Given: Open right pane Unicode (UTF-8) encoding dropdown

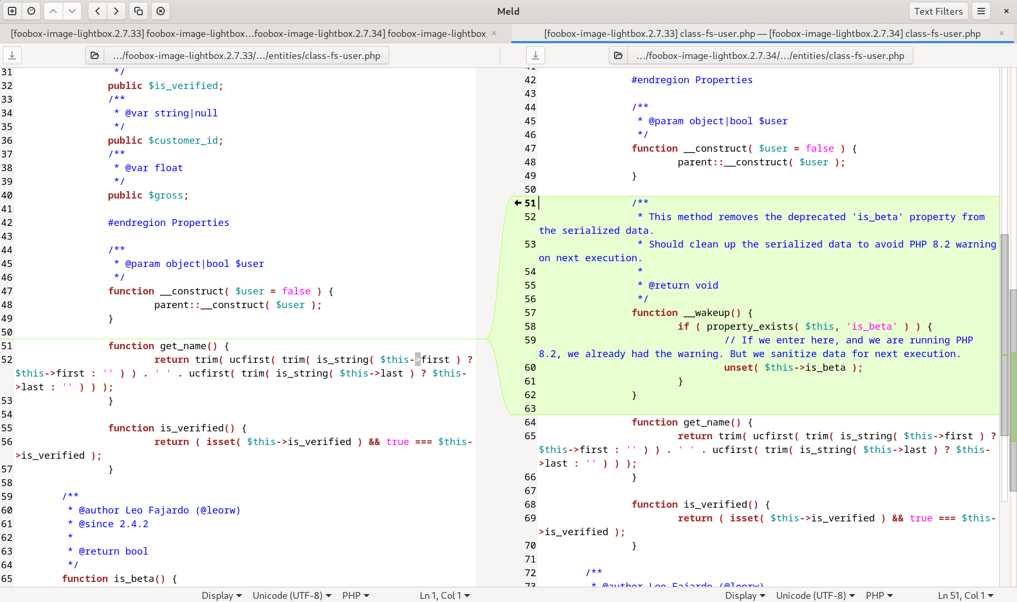Looking at the screenshot, I should pos(815,595).
